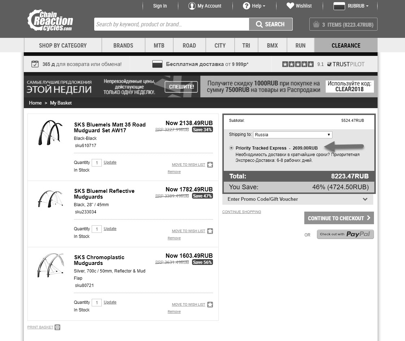Click quantity field for SKS Bluemel Reflective
Screen dimensions: 405x341
97,229
